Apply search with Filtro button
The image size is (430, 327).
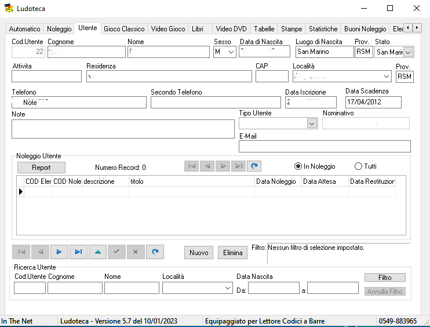[385, 278]
